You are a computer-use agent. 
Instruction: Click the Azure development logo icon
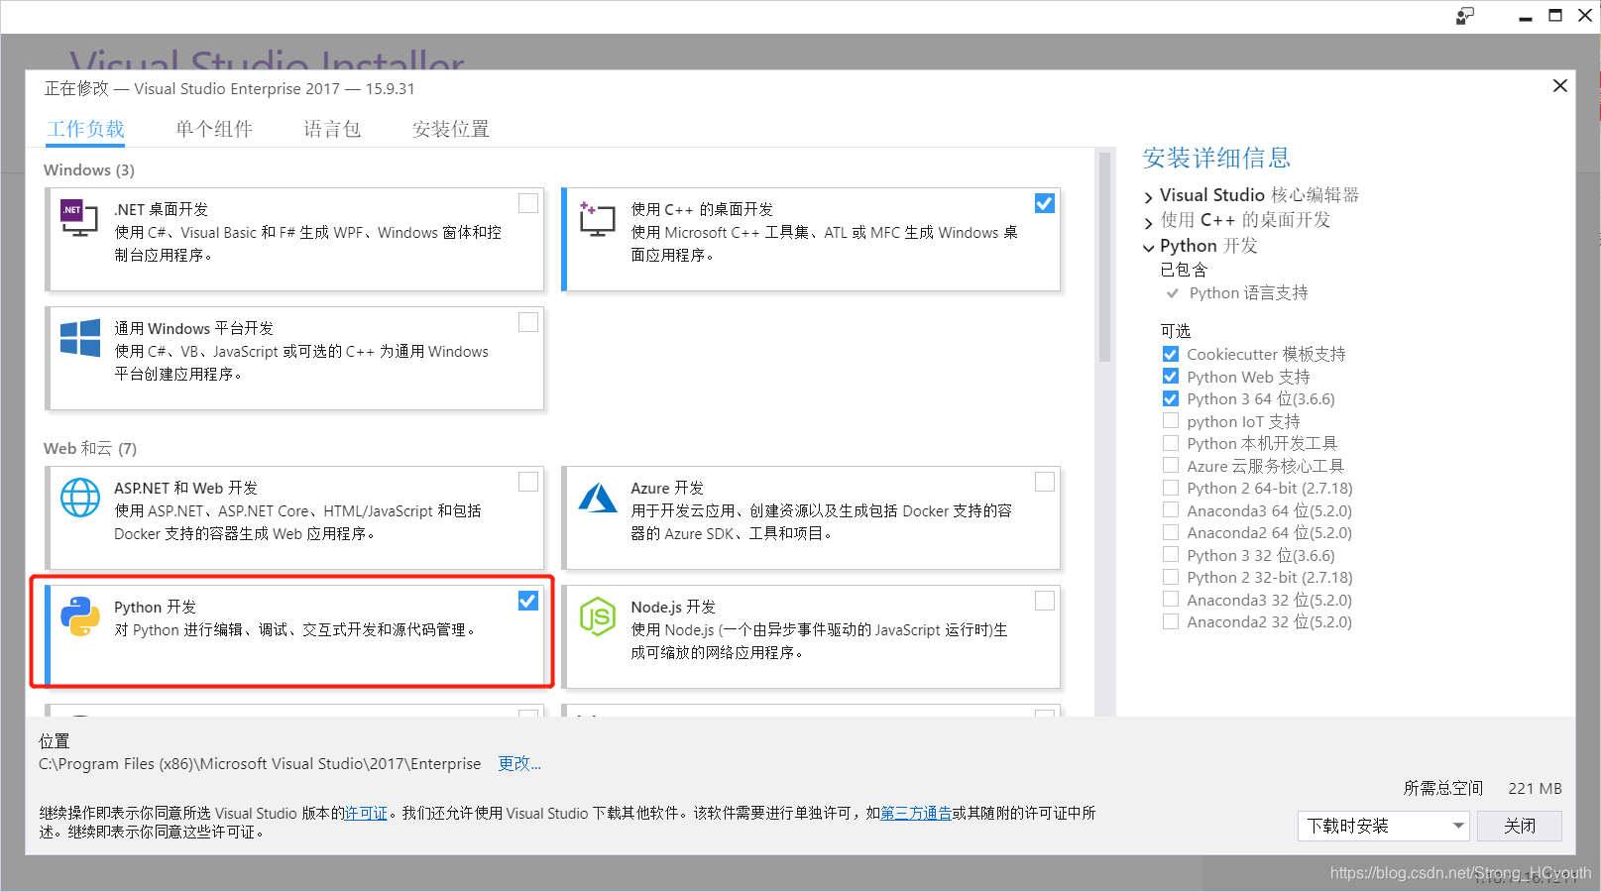point(598,498)
